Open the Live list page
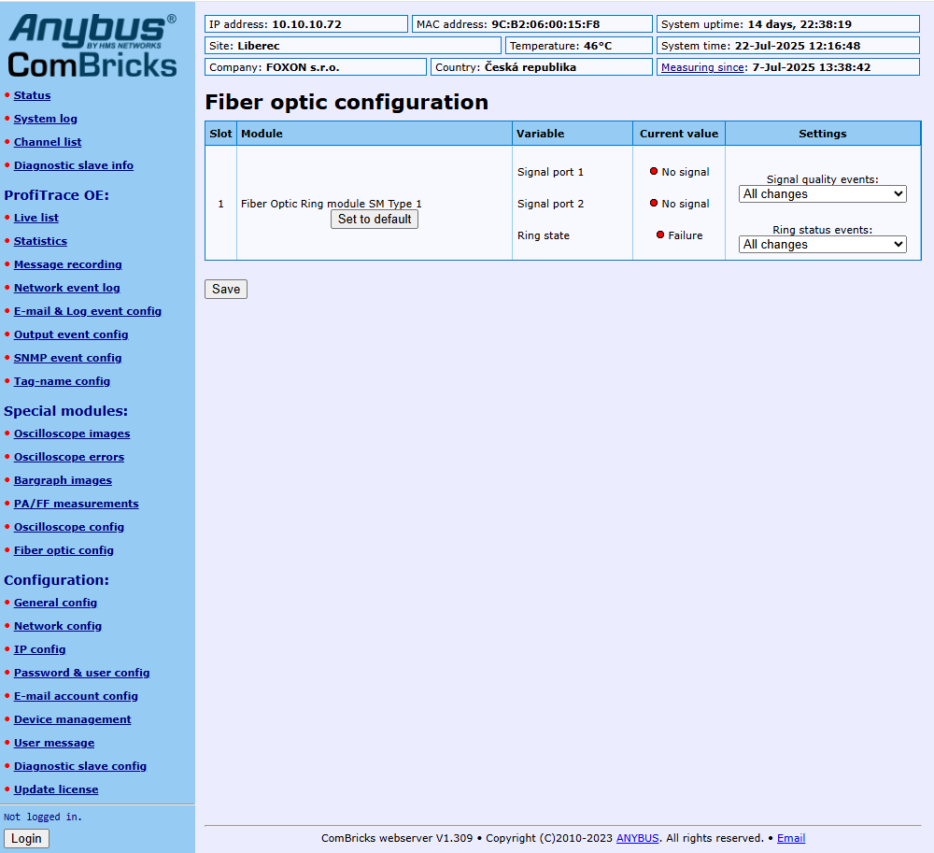 coord(36,218)
